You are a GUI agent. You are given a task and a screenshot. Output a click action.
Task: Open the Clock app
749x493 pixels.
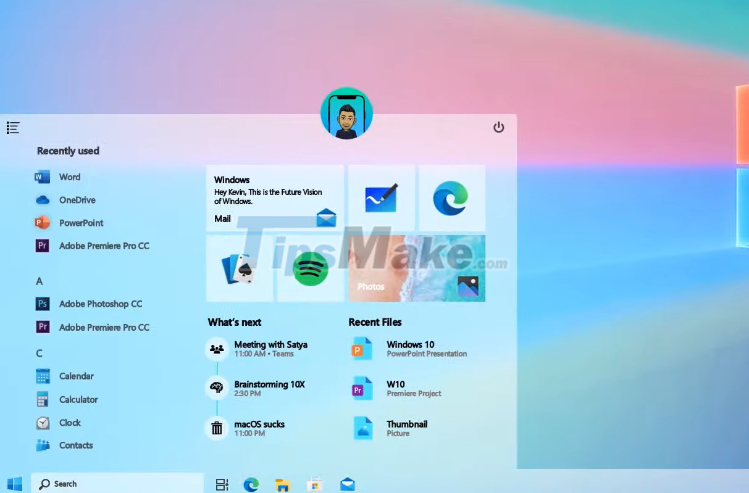click(69, 423)
